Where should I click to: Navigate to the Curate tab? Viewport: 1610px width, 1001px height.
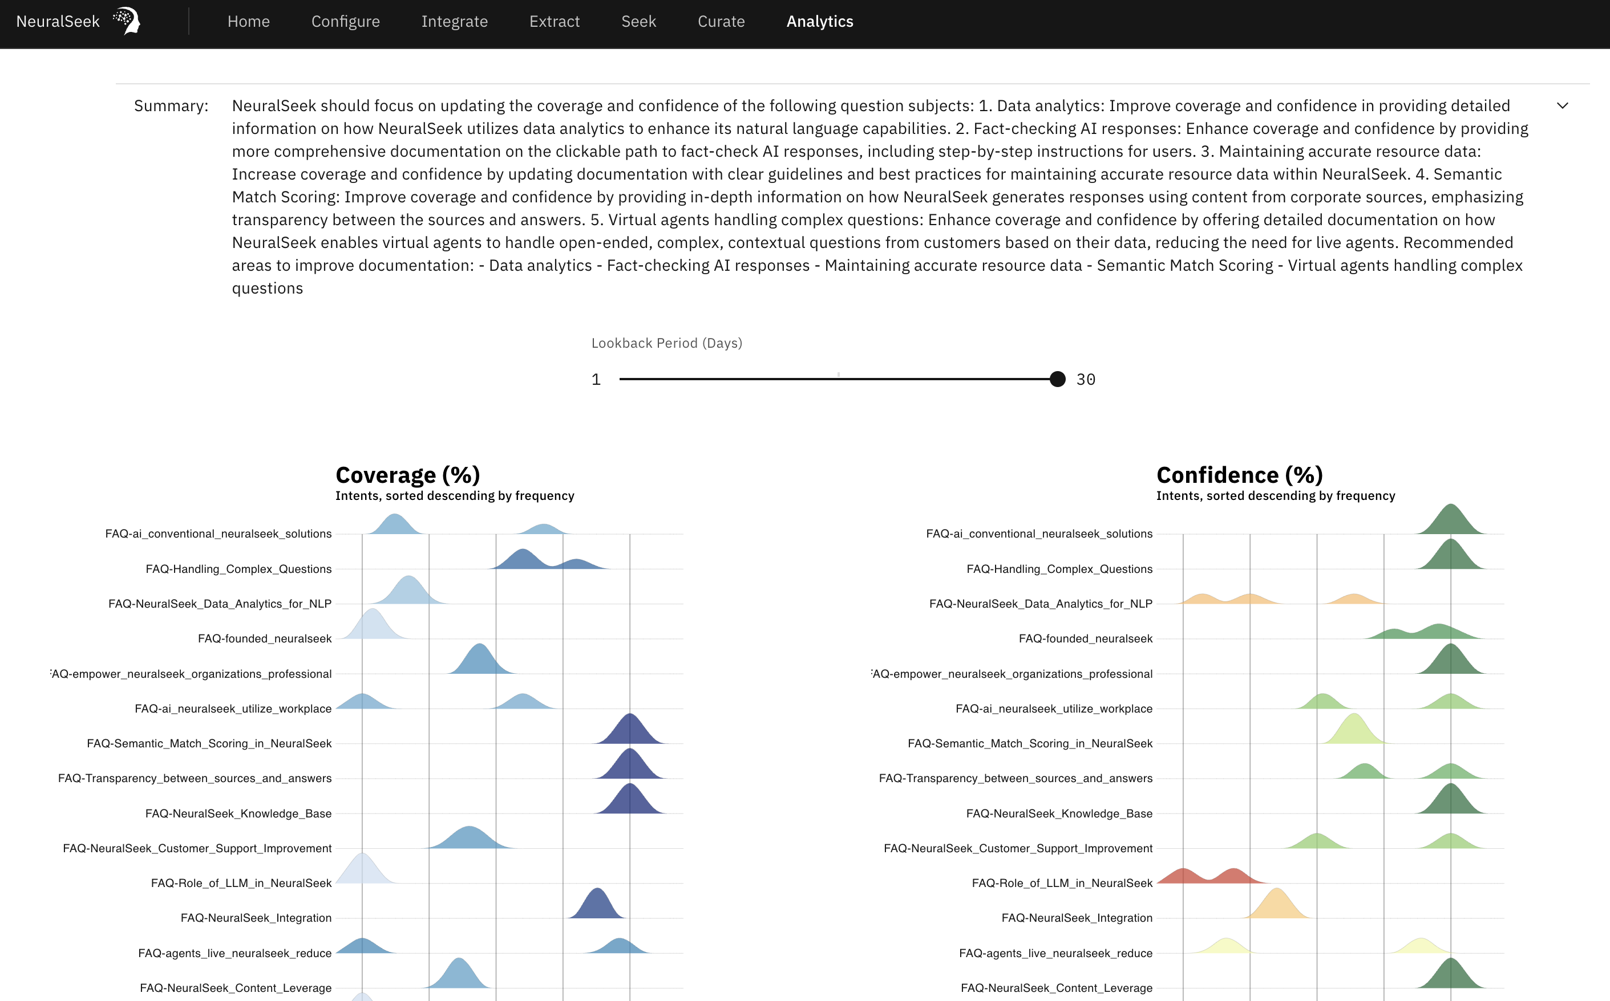point(721,21)
